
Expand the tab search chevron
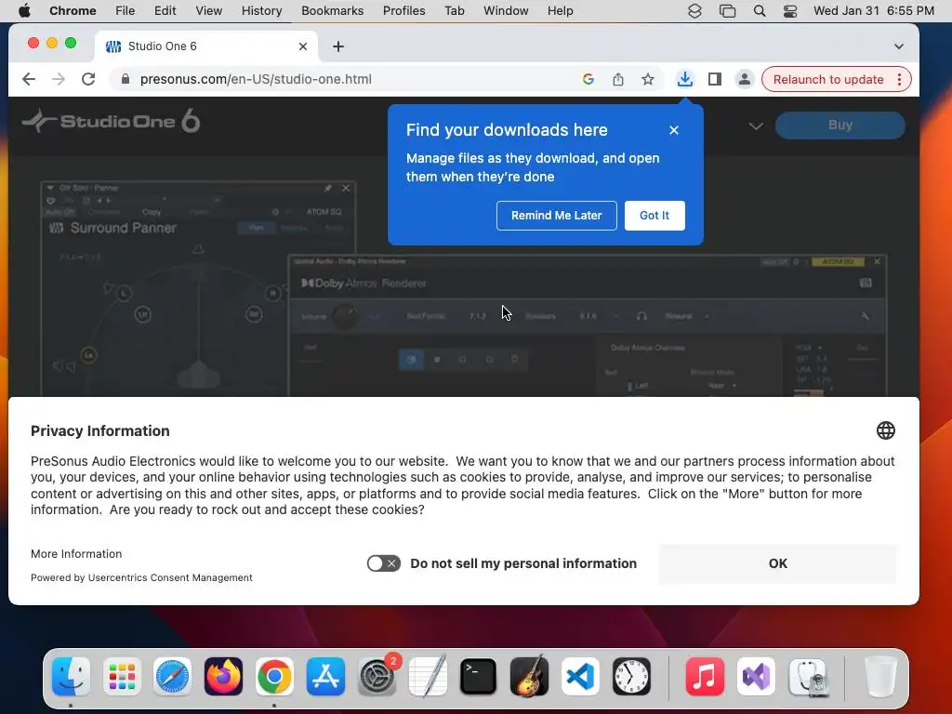point(899,46)
